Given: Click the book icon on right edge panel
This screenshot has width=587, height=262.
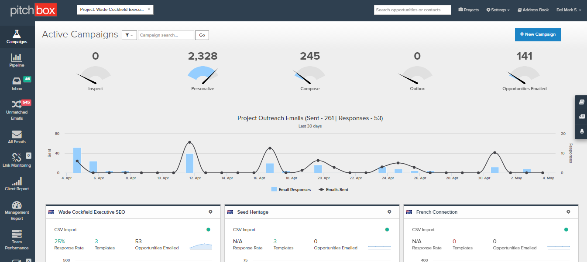Looking at the screenshot, I should 582,102.
